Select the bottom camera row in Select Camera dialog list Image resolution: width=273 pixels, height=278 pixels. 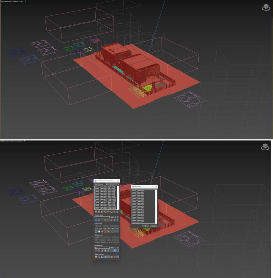(x=143, y=222)
